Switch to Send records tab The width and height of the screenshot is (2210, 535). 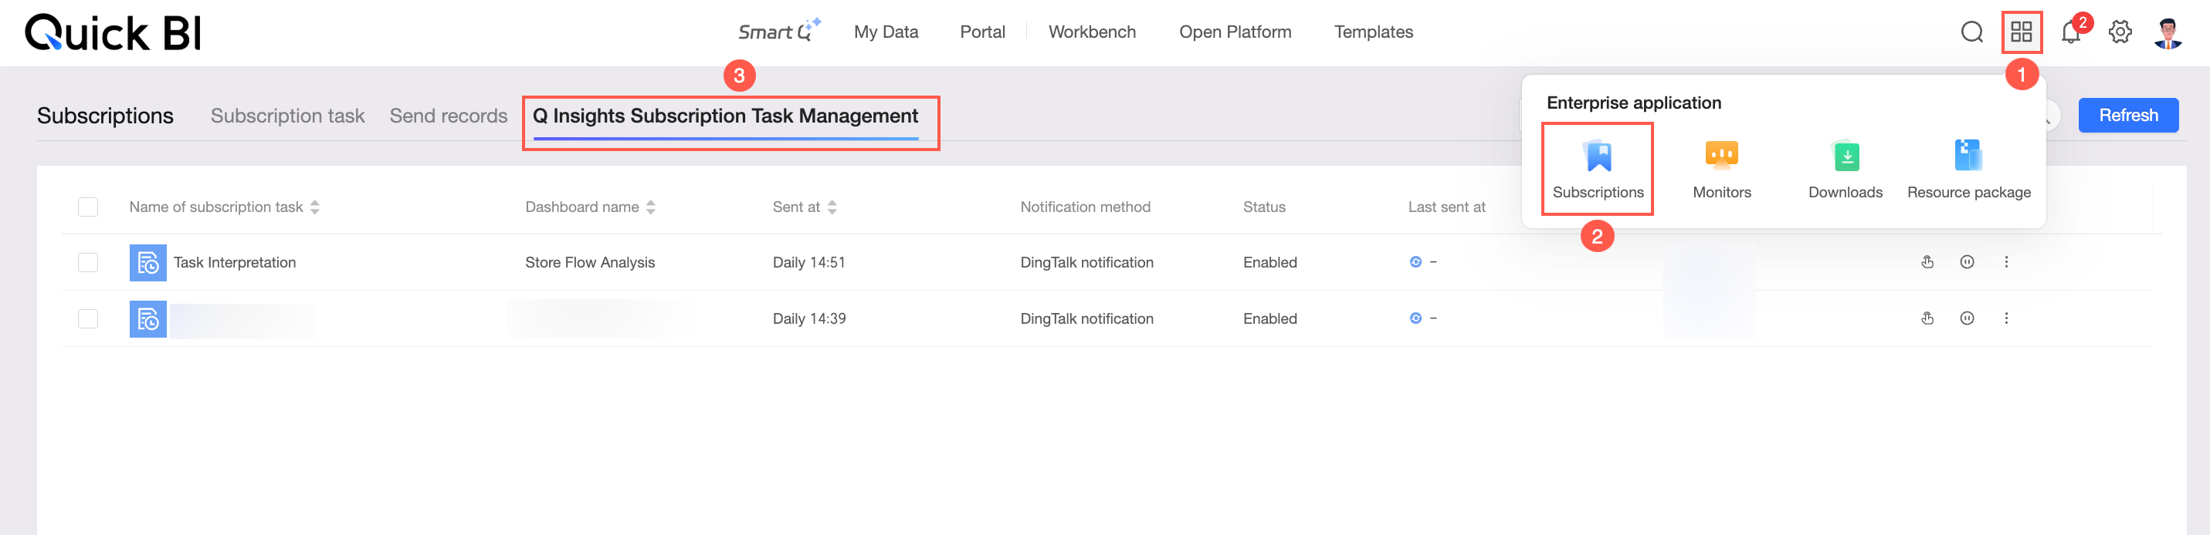click(448, 116)
